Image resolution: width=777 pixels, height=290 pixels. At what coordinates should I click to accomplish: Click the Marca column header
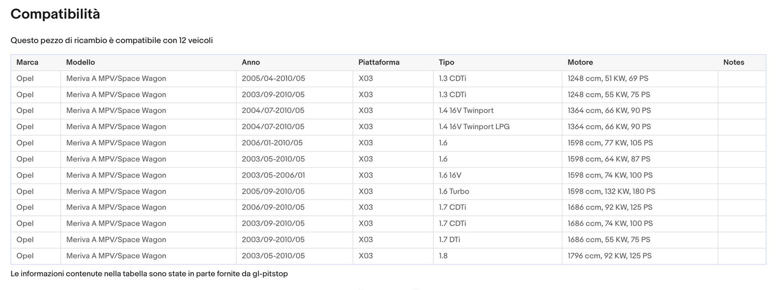coord(27,62)
